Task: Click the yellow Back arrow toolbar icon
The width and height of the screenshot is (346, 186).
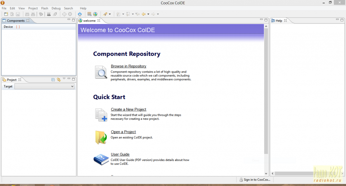Action: pyautogui.click(x=144, y=14)
